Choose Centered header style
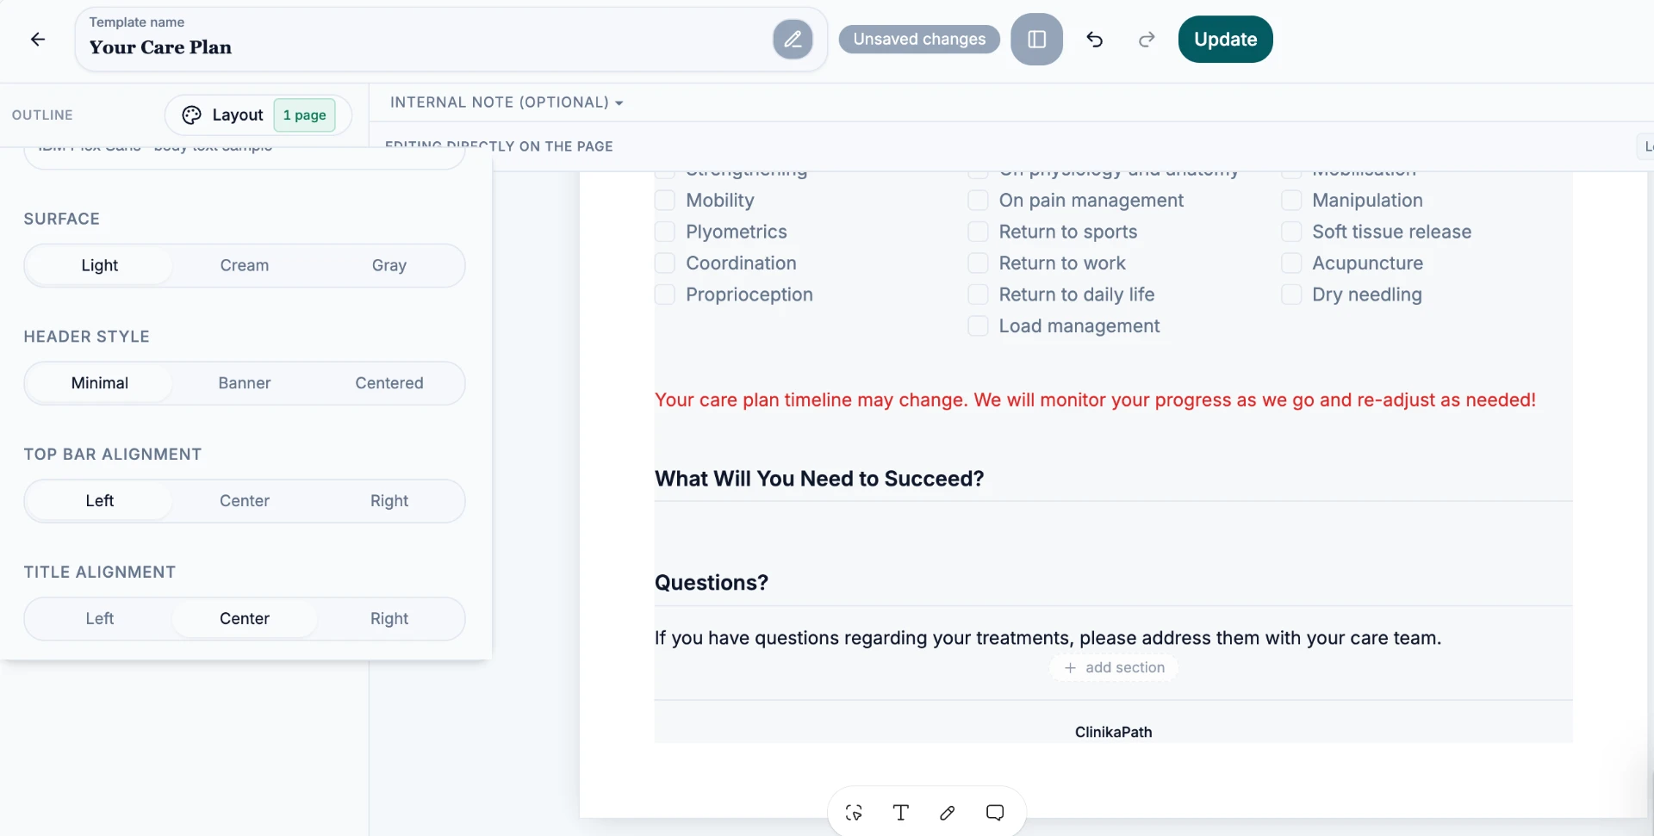This screenshot has height=836, width=1654. (389, 383)
